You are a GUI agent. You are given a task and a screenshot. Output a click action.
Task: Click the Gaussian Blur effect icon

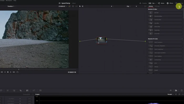151,20
